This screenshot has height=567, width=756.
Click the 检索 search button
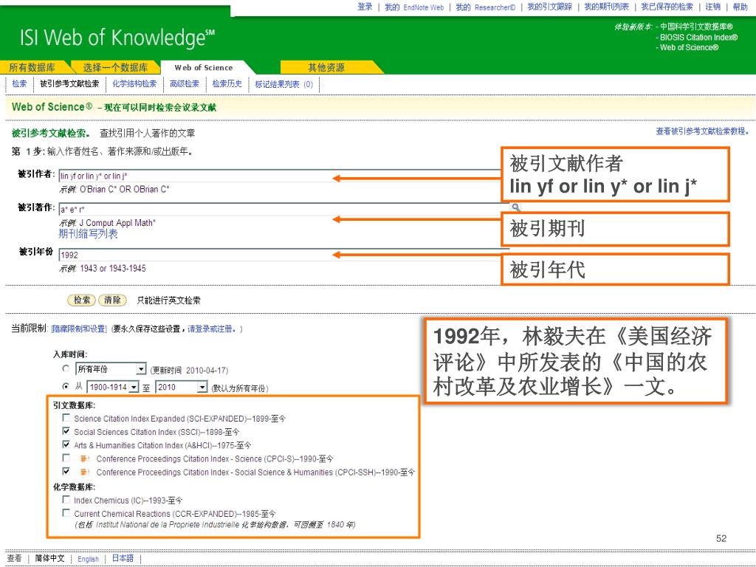point(81,300)
